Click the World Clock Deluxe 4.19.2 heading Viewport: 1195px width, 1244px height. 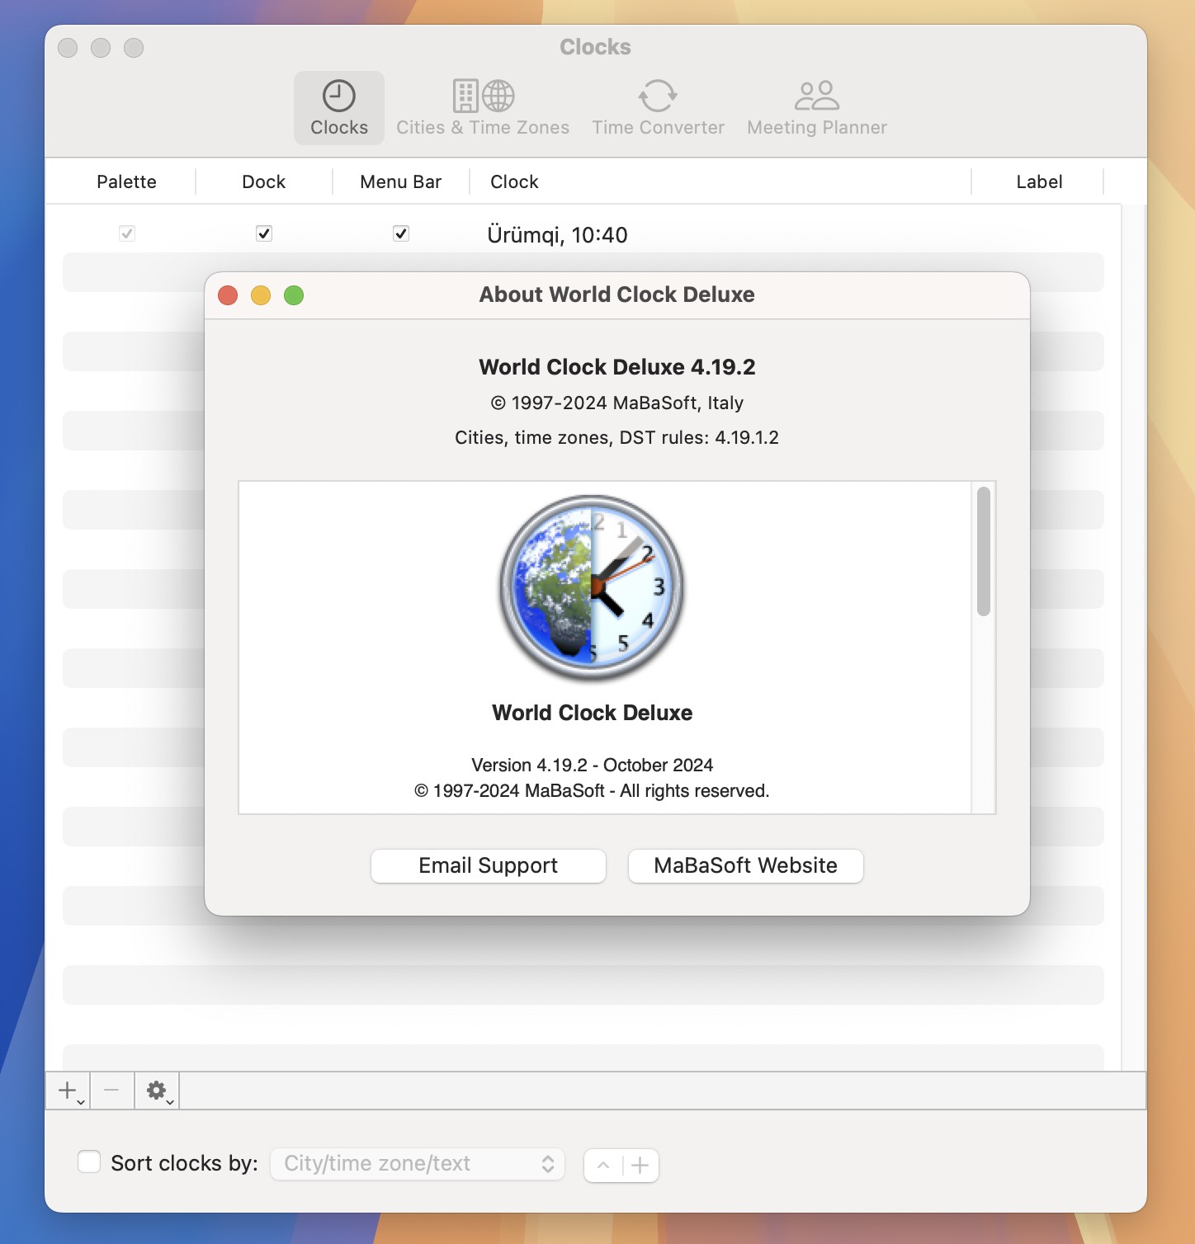617,367
